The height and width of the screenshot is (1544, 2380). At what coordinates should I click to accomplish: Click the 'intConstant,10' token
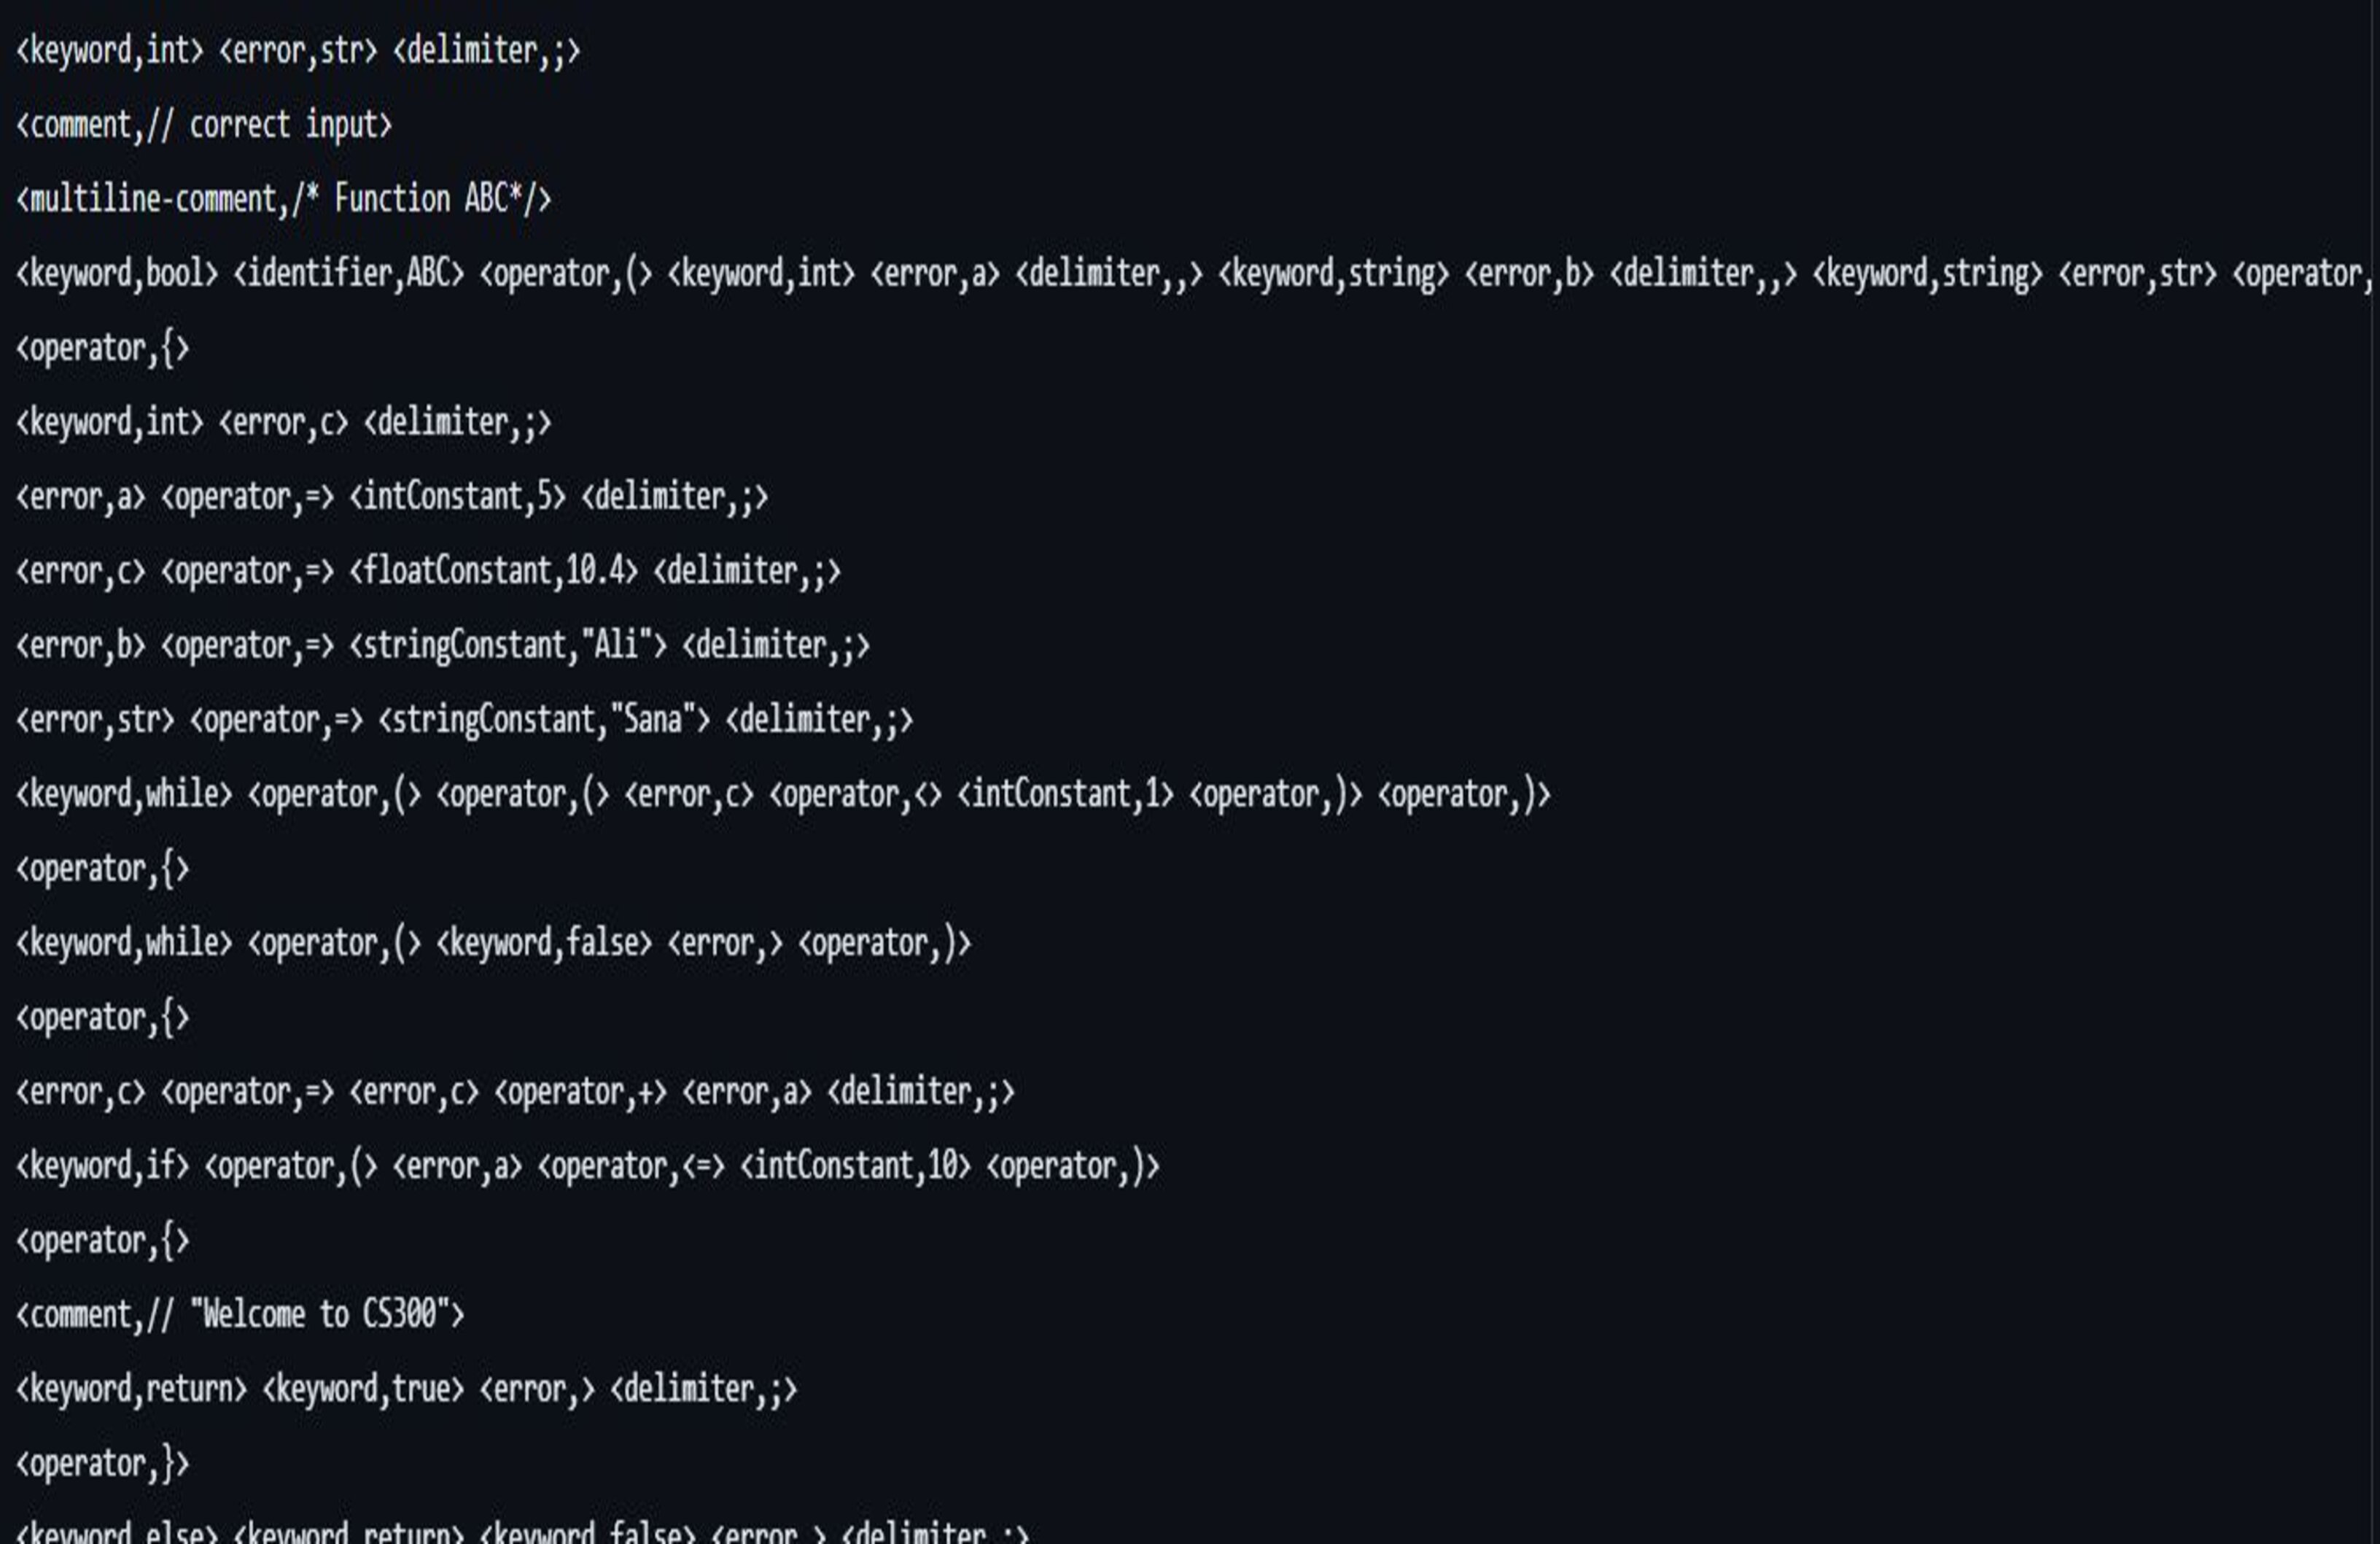click(x=855, y=1166)
